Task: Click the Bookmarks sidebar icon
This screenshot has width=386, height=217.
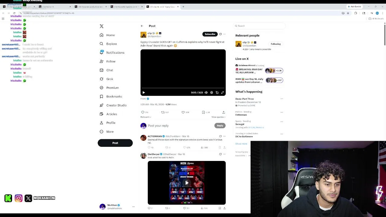Action: point(102,96)
